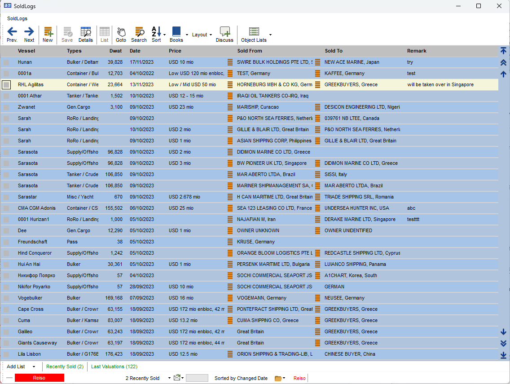Tick checkbox for Sarastar row
Image resolution: width=510 pixels, height=384 pixels.
[6, 197]
